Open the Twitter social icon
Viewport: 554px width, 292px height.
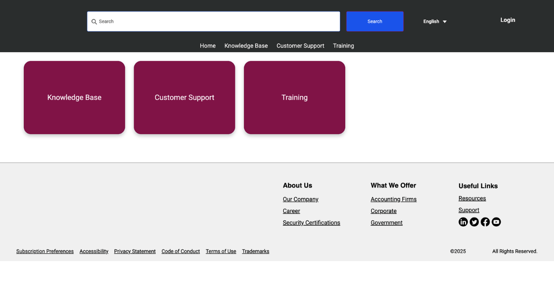(x=474, y=222)
